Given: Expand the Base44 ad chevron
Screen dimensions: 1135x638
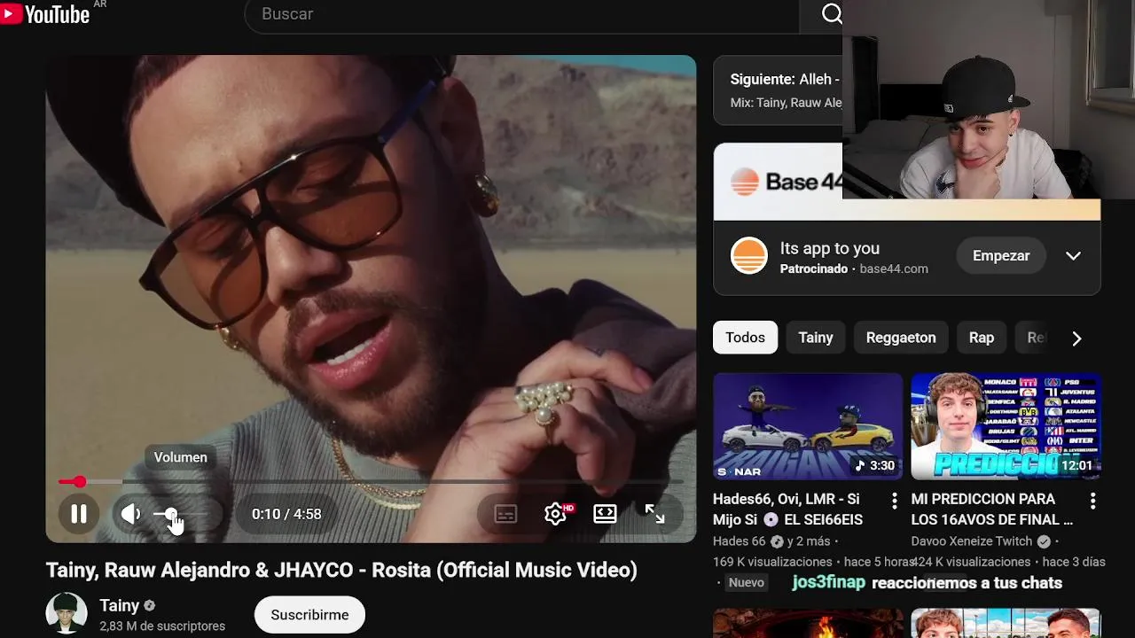Looking at the screenshot, I should pos(1073,256).
